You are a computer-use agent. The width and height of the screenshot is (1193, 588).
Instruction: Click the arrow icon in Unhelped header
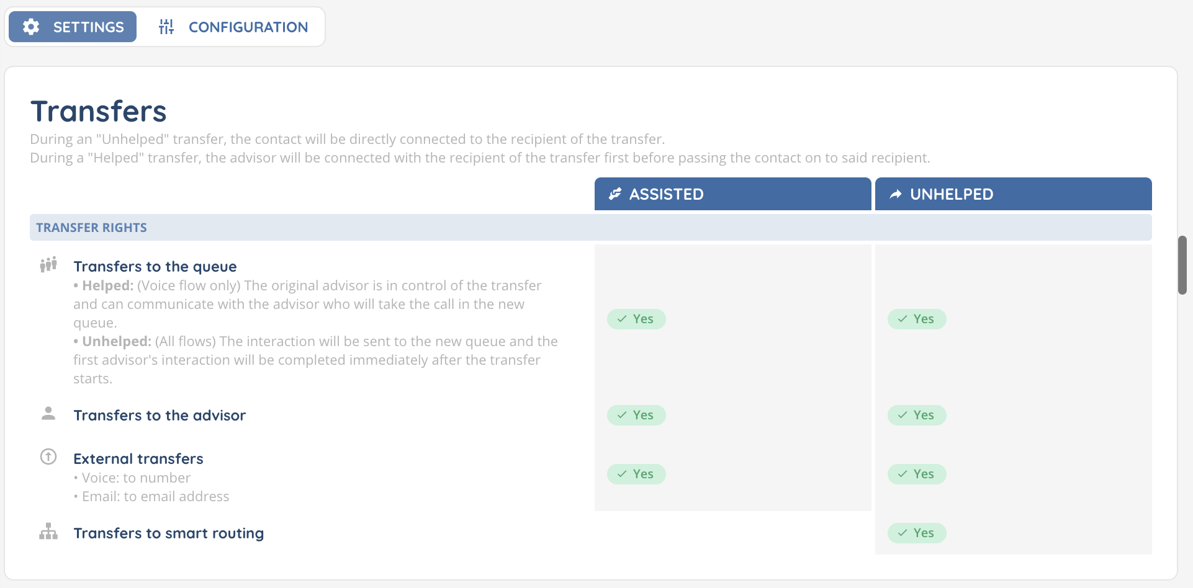click(896, 194)
